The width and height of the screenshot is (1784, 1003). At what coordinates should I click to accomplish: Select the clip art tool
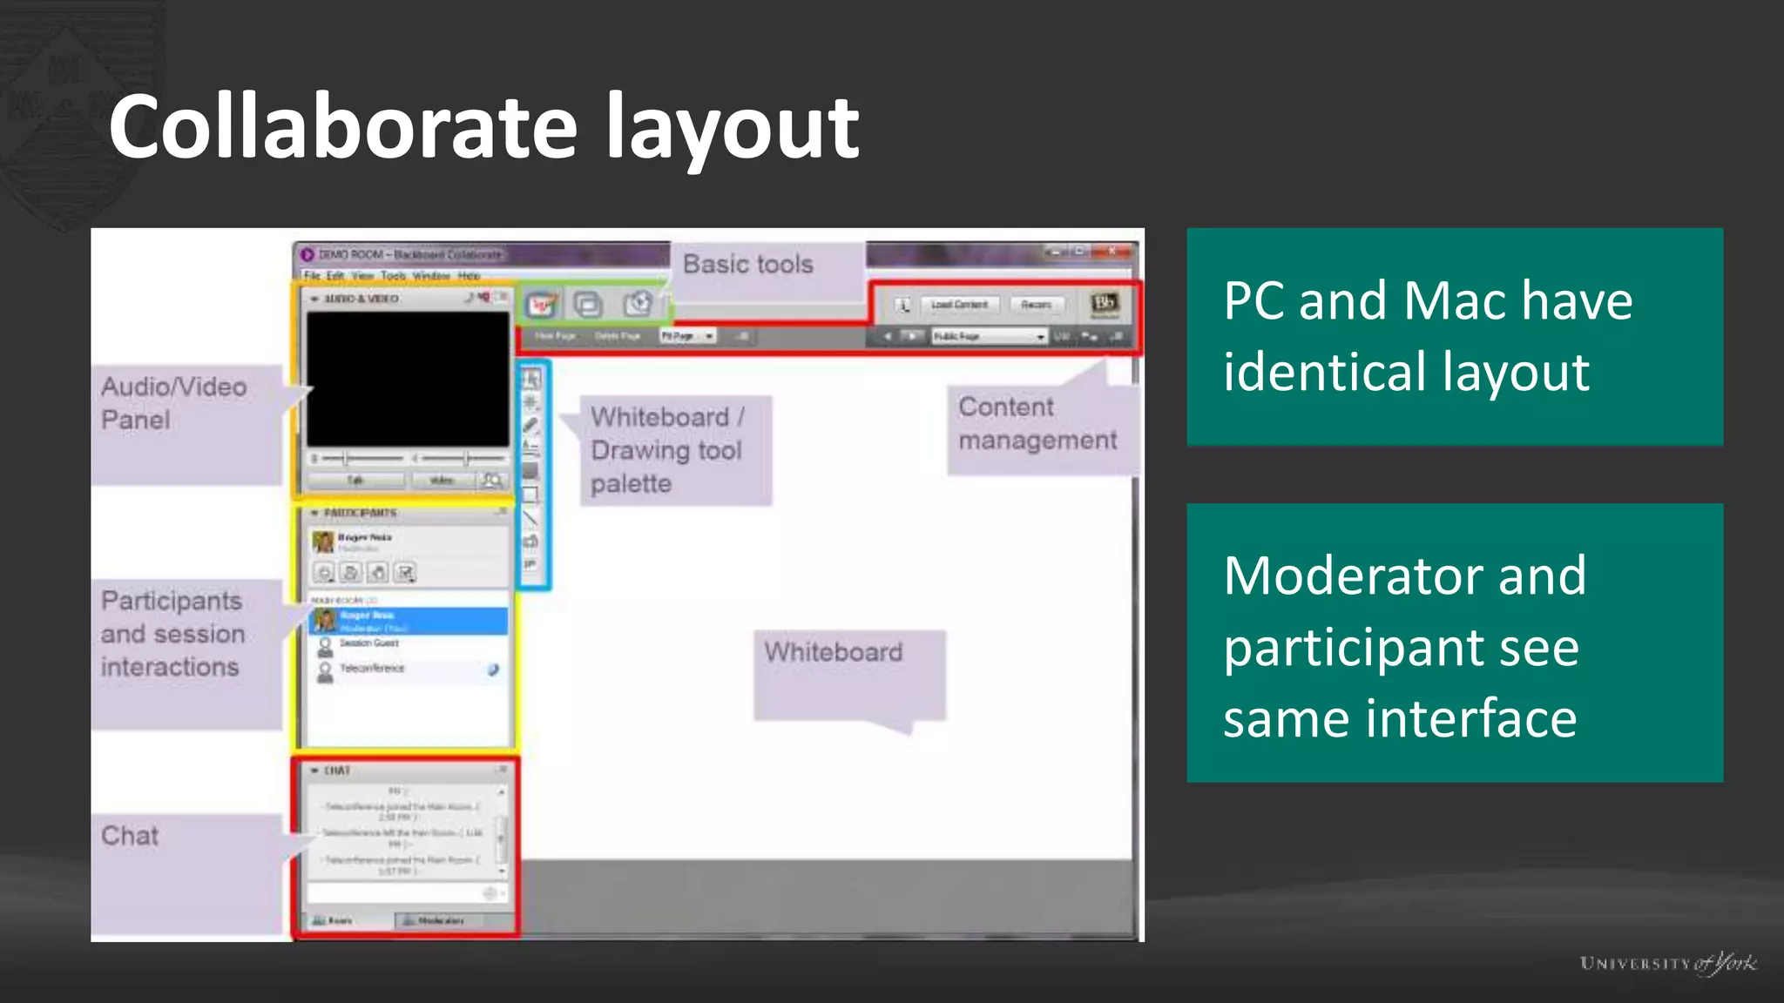(530, 564)
